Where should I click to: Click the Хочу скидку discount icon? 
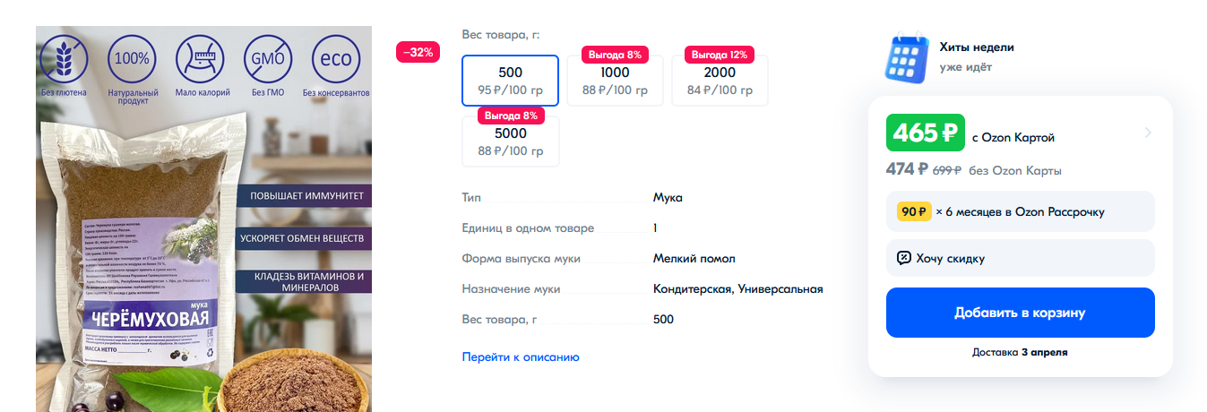coord(903,258)
